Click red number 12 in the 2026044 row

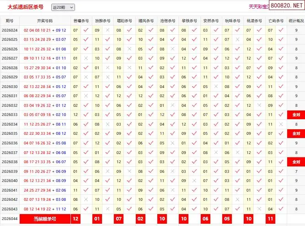tap(75, 219)
